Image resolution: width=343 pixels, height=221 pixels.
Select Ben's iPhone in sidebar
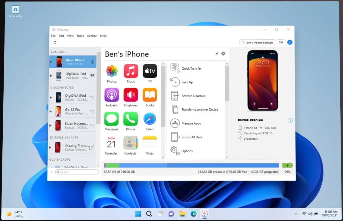(x=73, y=62)
